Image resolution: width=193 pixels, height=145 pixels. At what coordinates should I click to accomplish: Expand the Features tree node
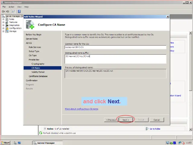tap(3, 22)
